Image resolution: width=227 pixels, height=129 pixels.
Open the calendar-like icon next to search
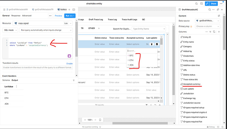point(201,4)
